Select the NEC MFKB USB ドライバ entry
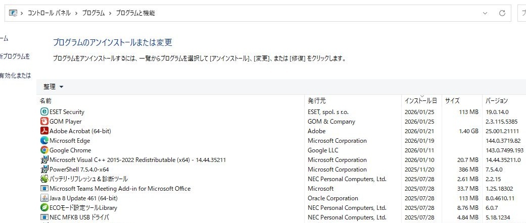The width and height of the screenshot is (526, 223). coord(79,217)
